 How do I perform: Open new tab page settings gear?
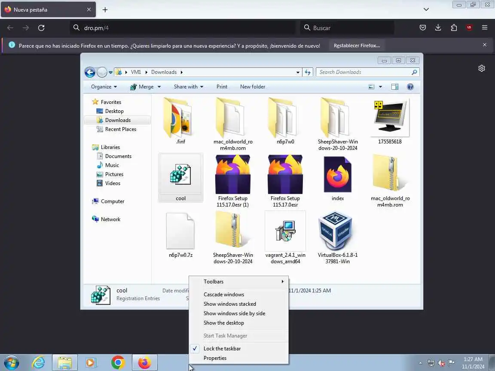481,68
